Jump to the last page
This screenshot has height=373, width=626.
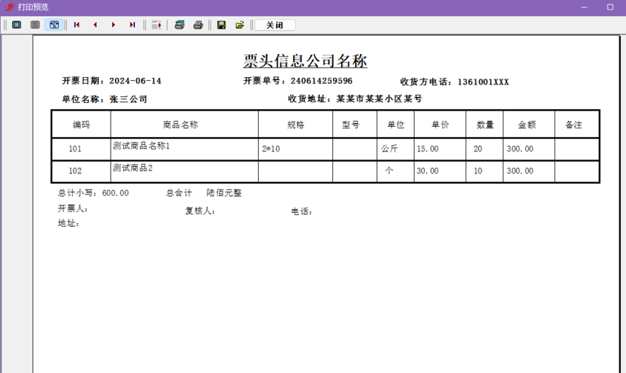(132, 25)
